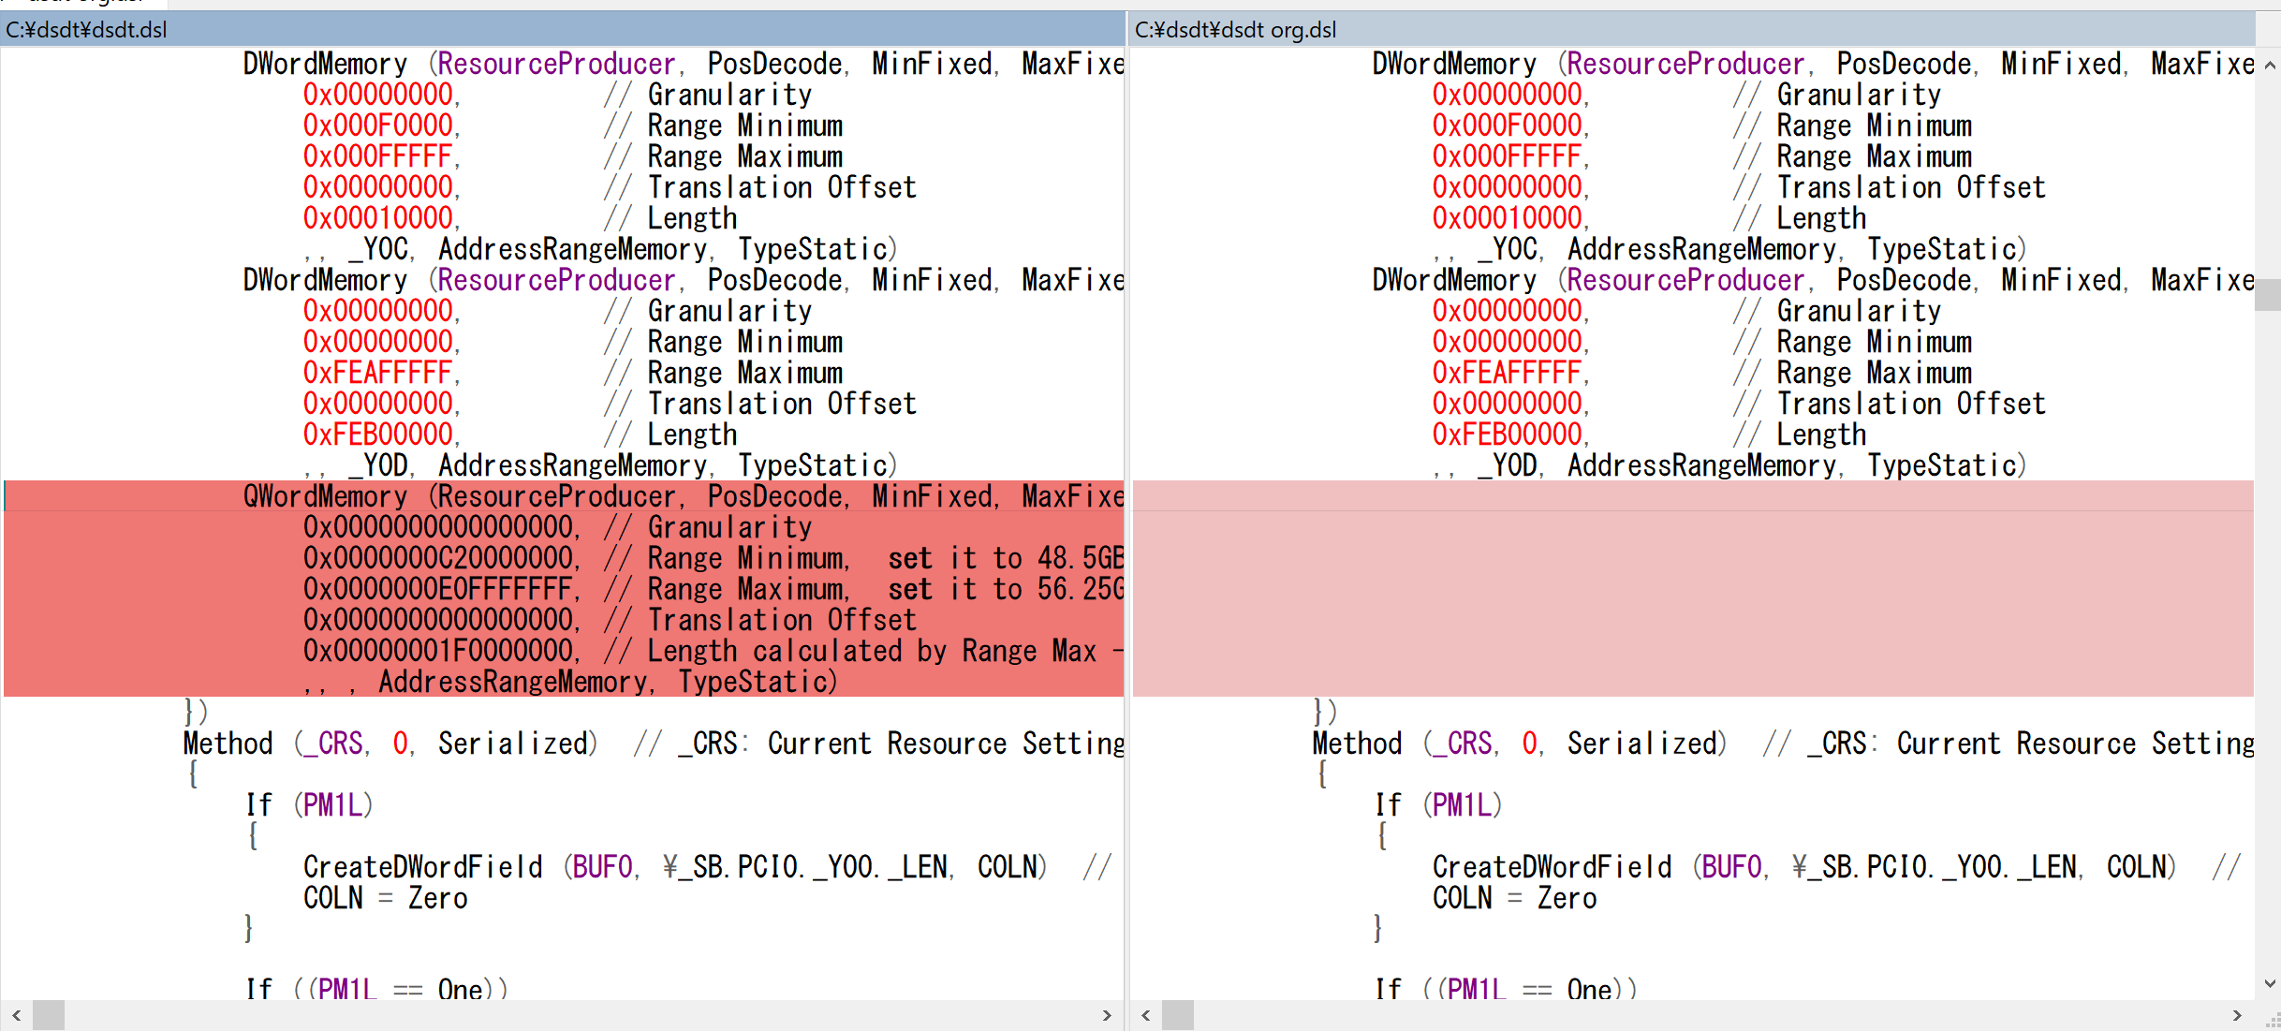Click COLN = Zero in left pane

(x=385, y=898)
